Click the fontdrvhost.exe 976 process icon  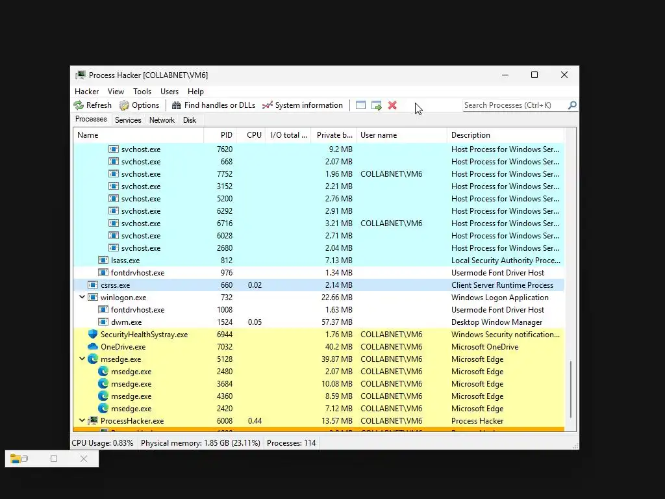(103, 273)
